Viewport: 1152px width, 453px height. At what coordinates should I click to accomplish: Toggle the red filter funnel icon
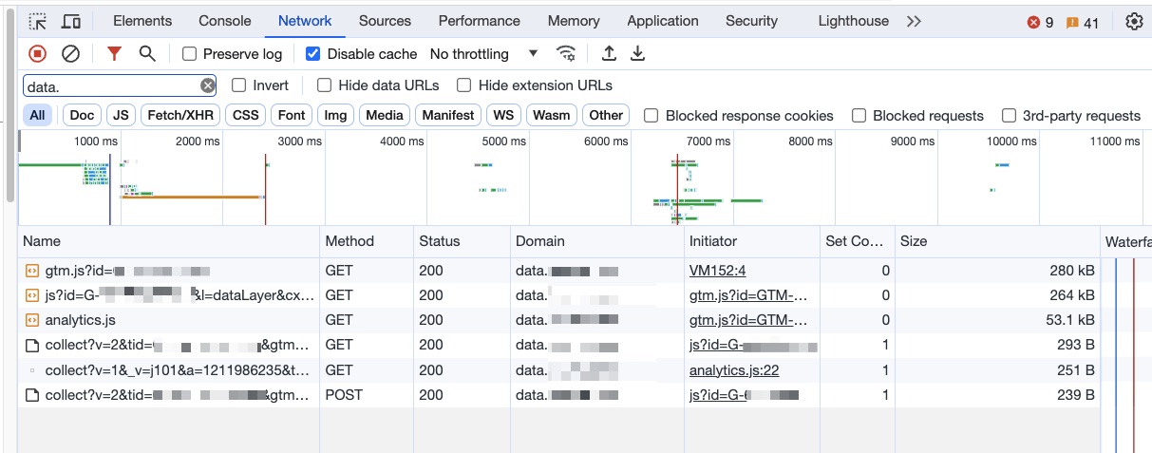[114, 54]
